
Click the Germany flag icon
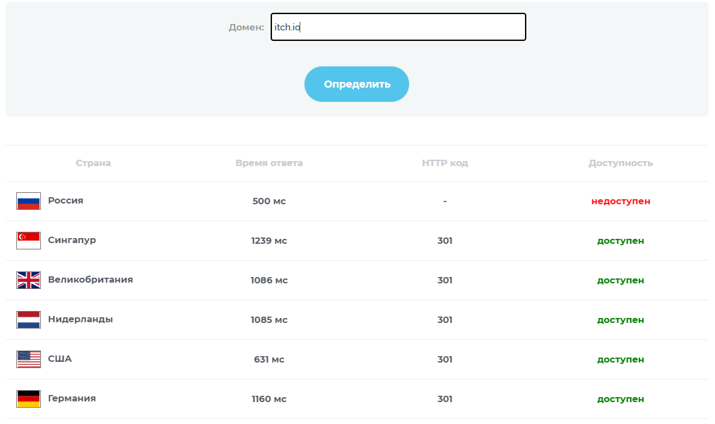(x=28, y=399)
